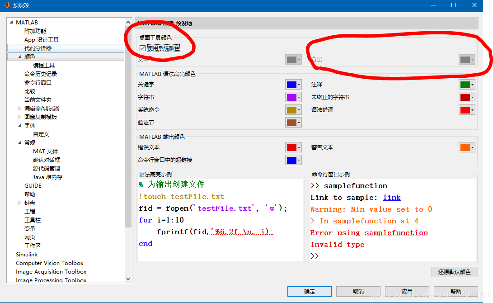The width and height of the screenshot is (493, 303).
Task: Select 编程工具 under 颜色
Action: coord(44,65)
